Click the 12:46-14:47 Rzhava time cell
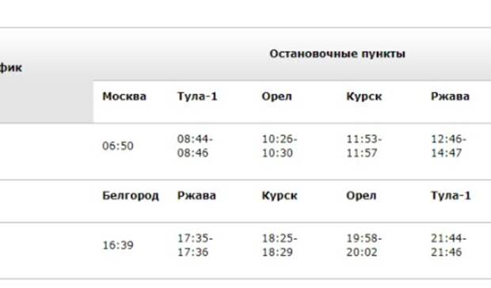The image size is (491, 288). pyautogui.click(x=448, y=146)
